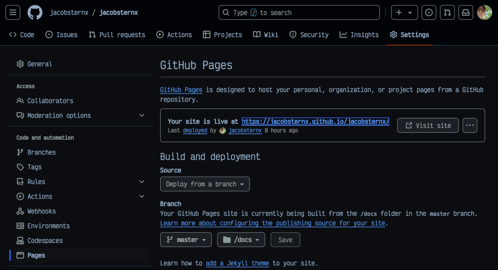Click the Visit site button

428,125
